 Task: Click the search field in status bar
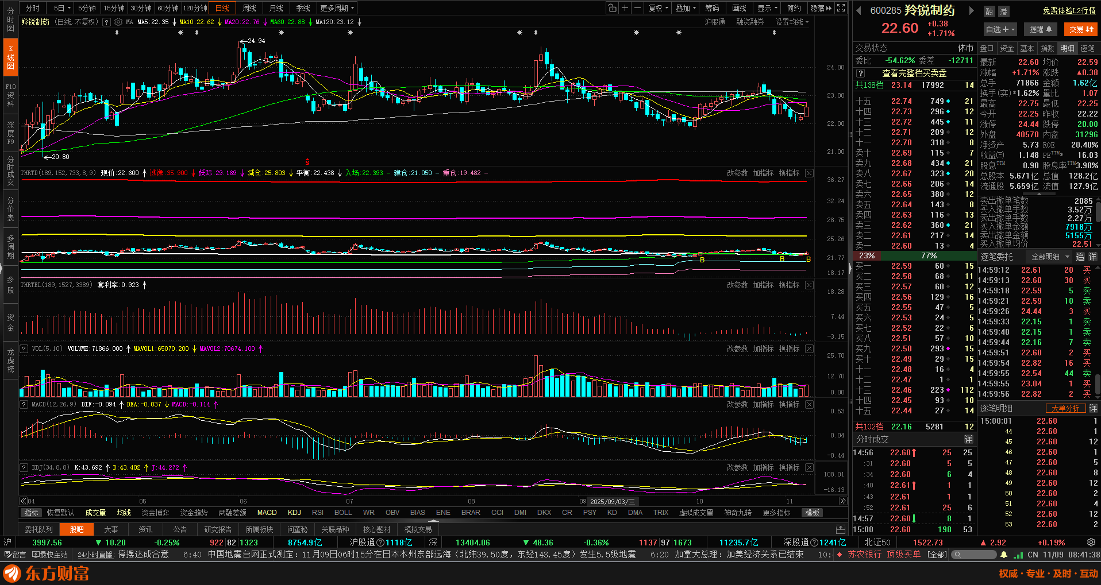coord(978,555)
